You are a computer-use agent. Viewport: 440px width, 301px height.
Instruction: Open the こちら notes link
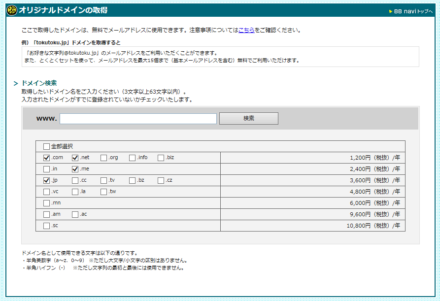coord(246,30)
